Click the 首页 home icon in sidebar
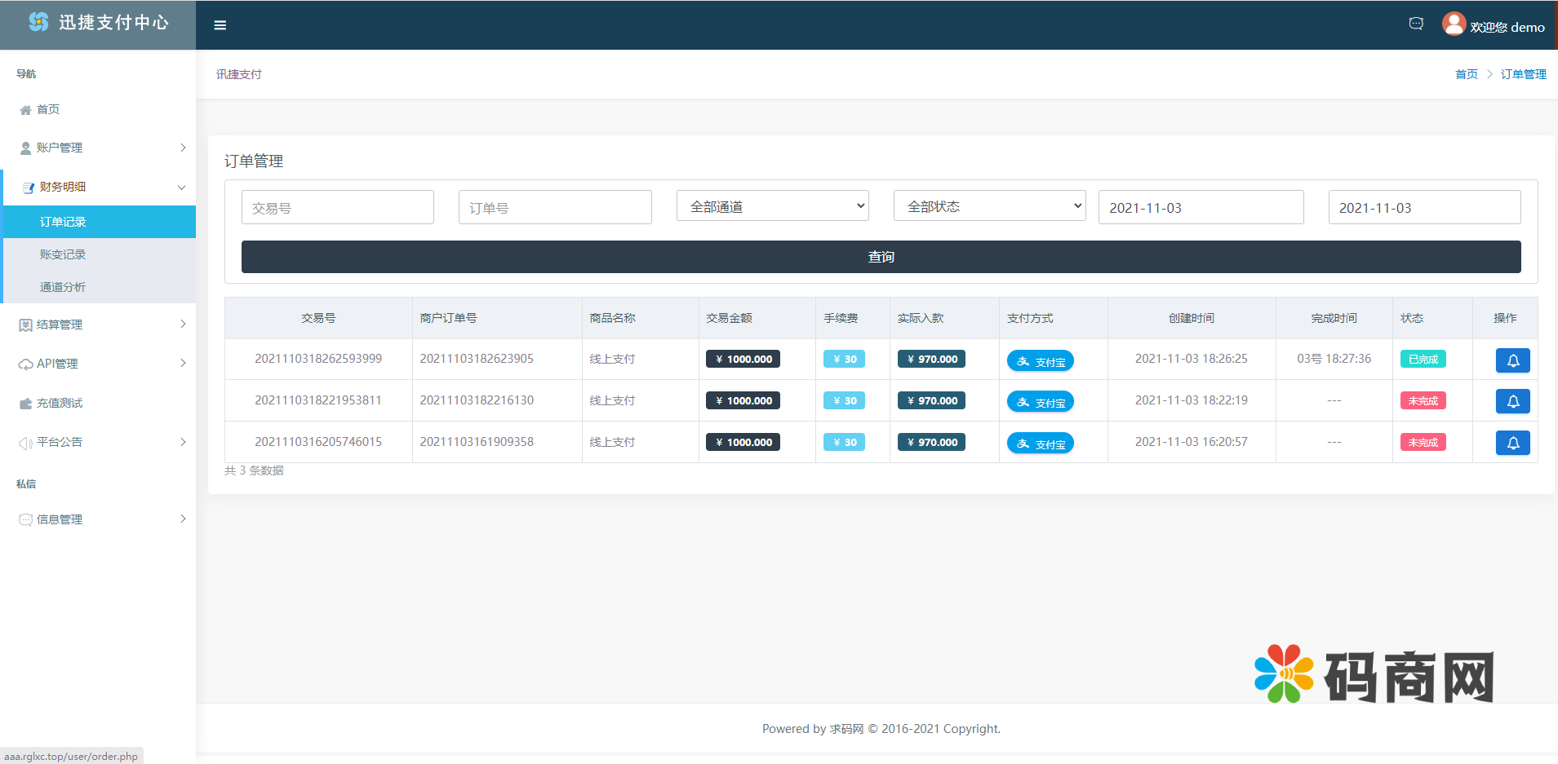 coord(25,110)
